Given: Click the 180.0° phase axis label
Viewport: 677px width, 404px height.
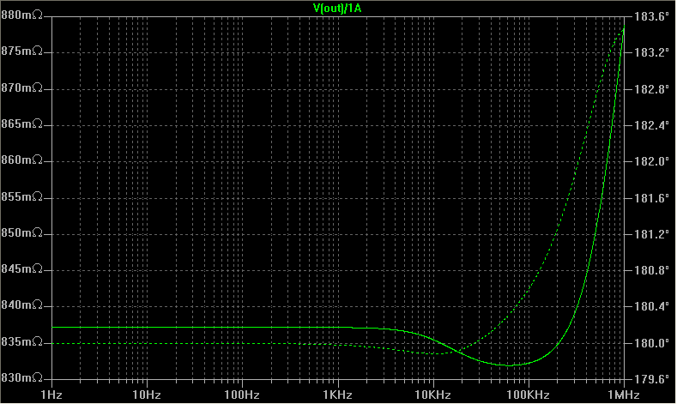Looking at the screenshot, I should 651,343.
